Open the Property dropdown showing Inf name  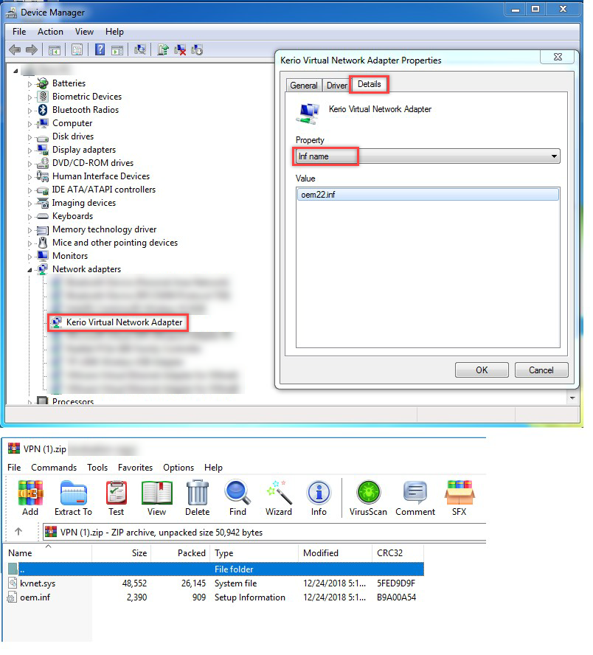tap(428, 156)
